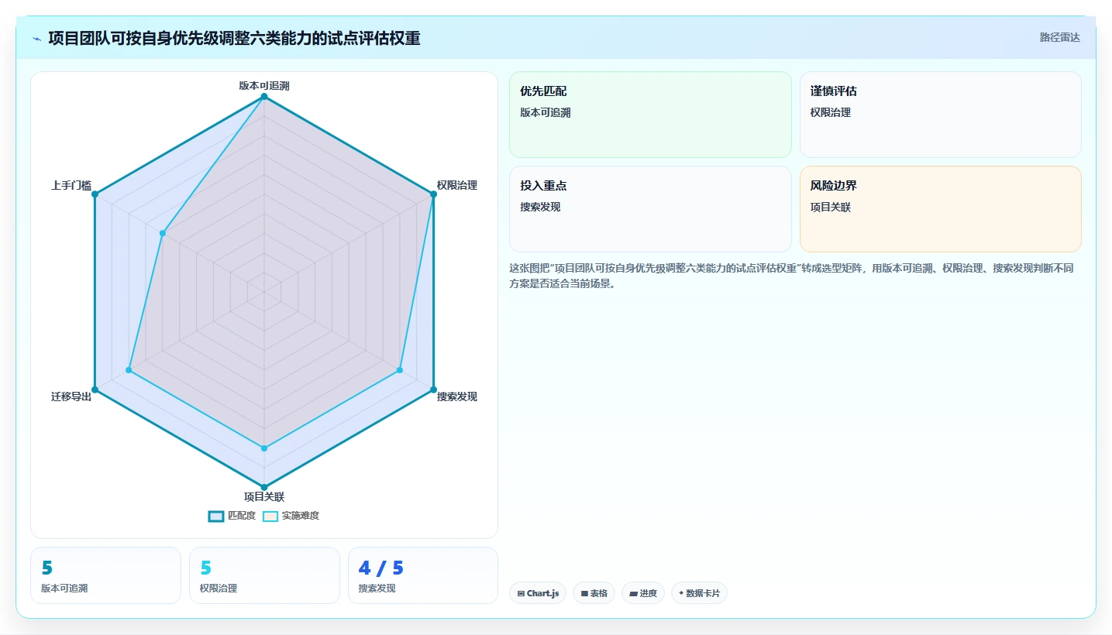Click the 匹配度 data point at 迁移导出
Image resolution: width=1112 pixels, height=635 pixels.
[x=95, y=390]
